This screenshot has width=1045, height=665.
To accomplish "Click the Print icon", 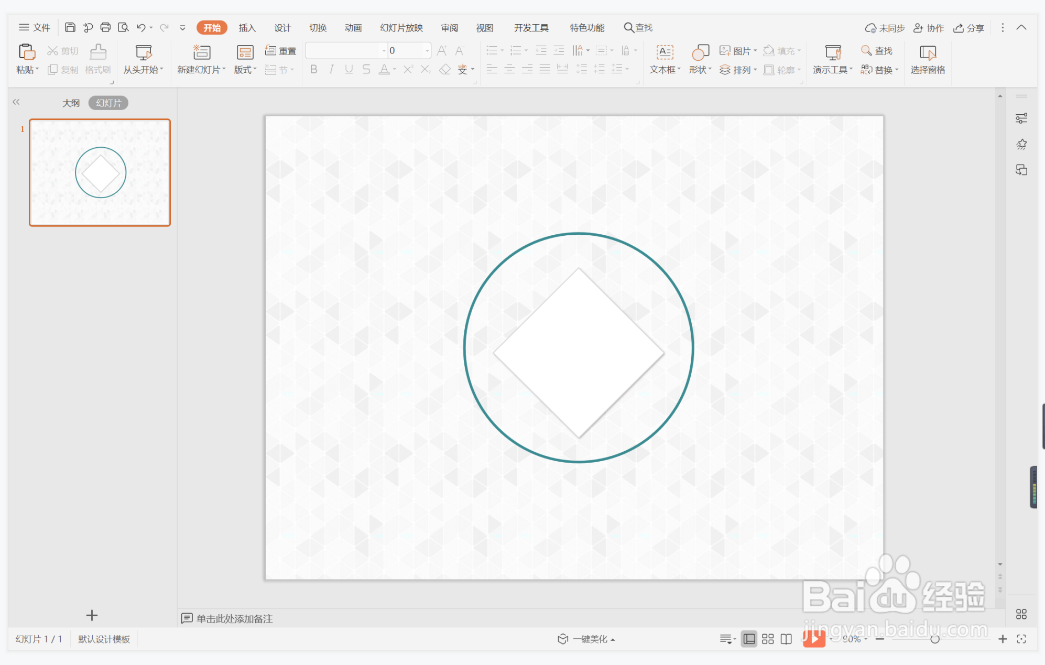I will pyautogui.click(x=105, y=27).
